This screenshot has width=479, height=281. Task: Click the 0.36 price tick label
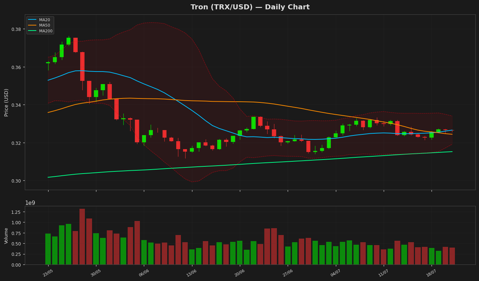coord(16,67)
